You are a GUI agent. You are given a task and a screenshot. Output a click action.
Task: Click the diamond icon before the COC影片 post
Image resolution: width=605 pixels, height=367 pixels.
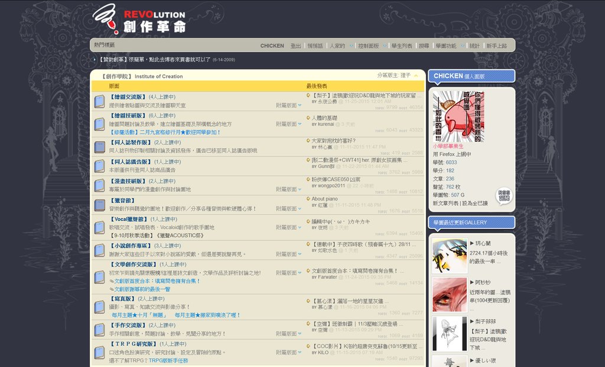[x=308, y=346]
